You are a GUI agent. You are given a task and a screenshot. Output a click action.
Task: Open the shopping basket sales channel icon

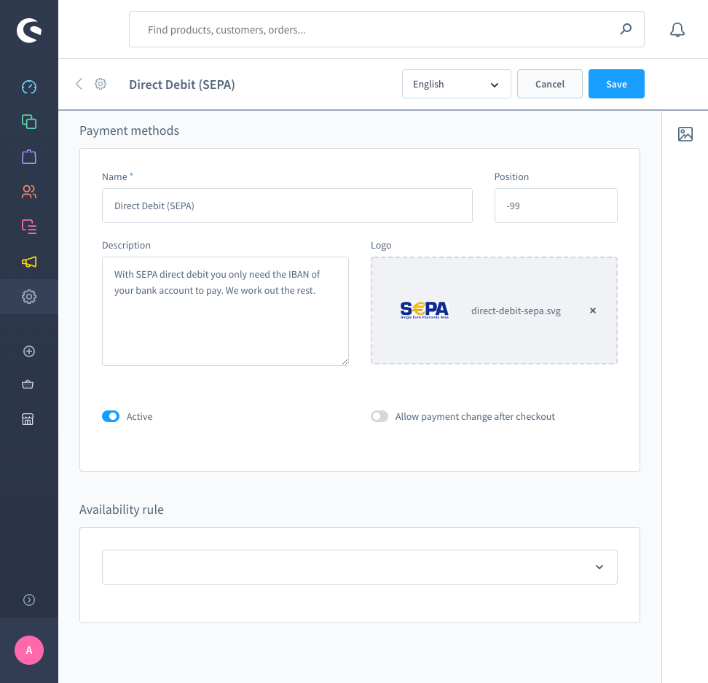[28, 385]
